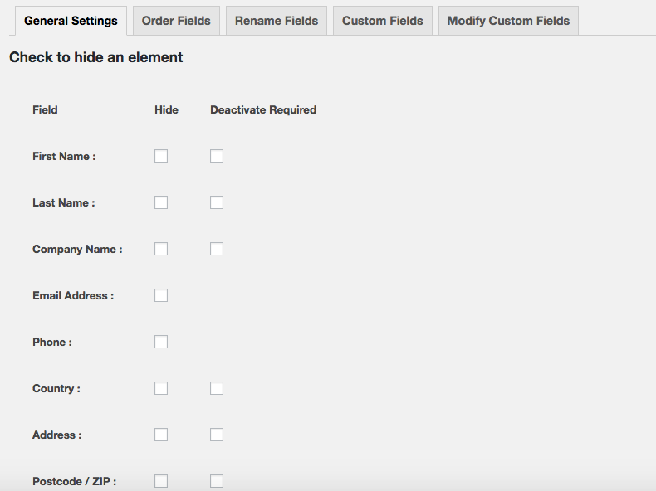Toggle Deactivate Required for Last Name
The width and height of the screenshot is (656, 491).
tap(217, 202)
